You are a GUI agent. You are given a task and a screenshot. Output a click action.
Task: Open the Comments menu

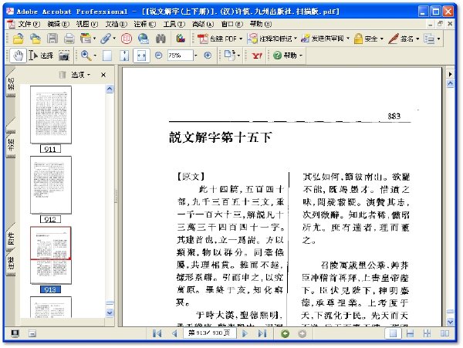coord(145,24)
